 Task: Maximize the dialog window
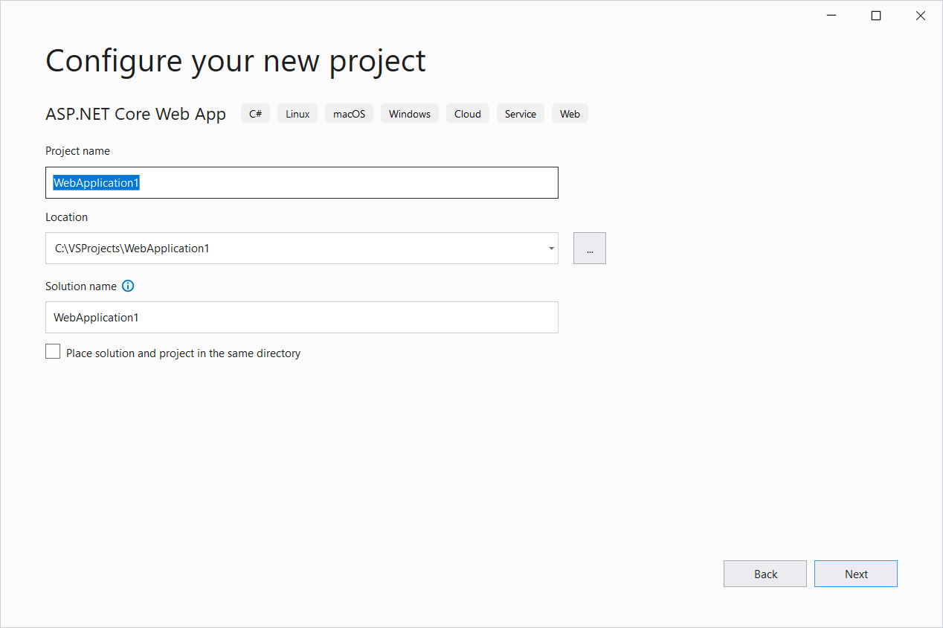[876, 16]
